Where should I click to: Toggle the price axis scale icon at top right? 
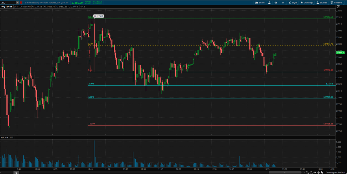[x=338, y=7]
